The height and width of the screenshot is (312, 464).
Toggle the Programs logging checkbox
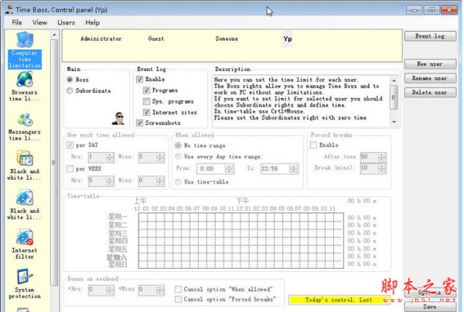[x=146, y=90]
